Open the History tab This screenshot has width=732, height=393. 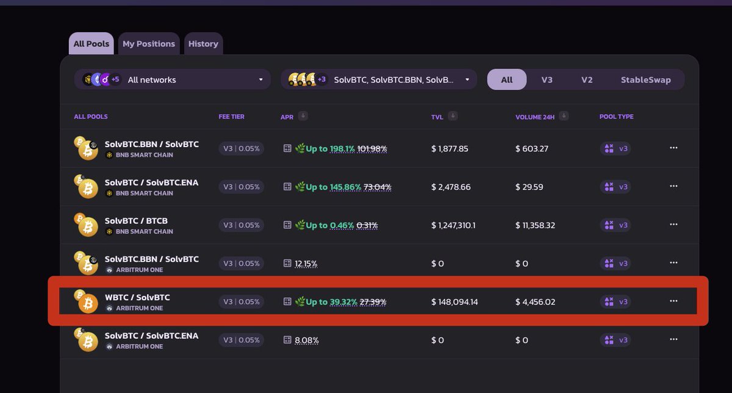[x=203, y=44]
